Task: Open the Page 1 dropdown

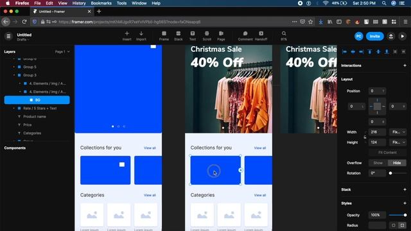Action: [62, 51]
